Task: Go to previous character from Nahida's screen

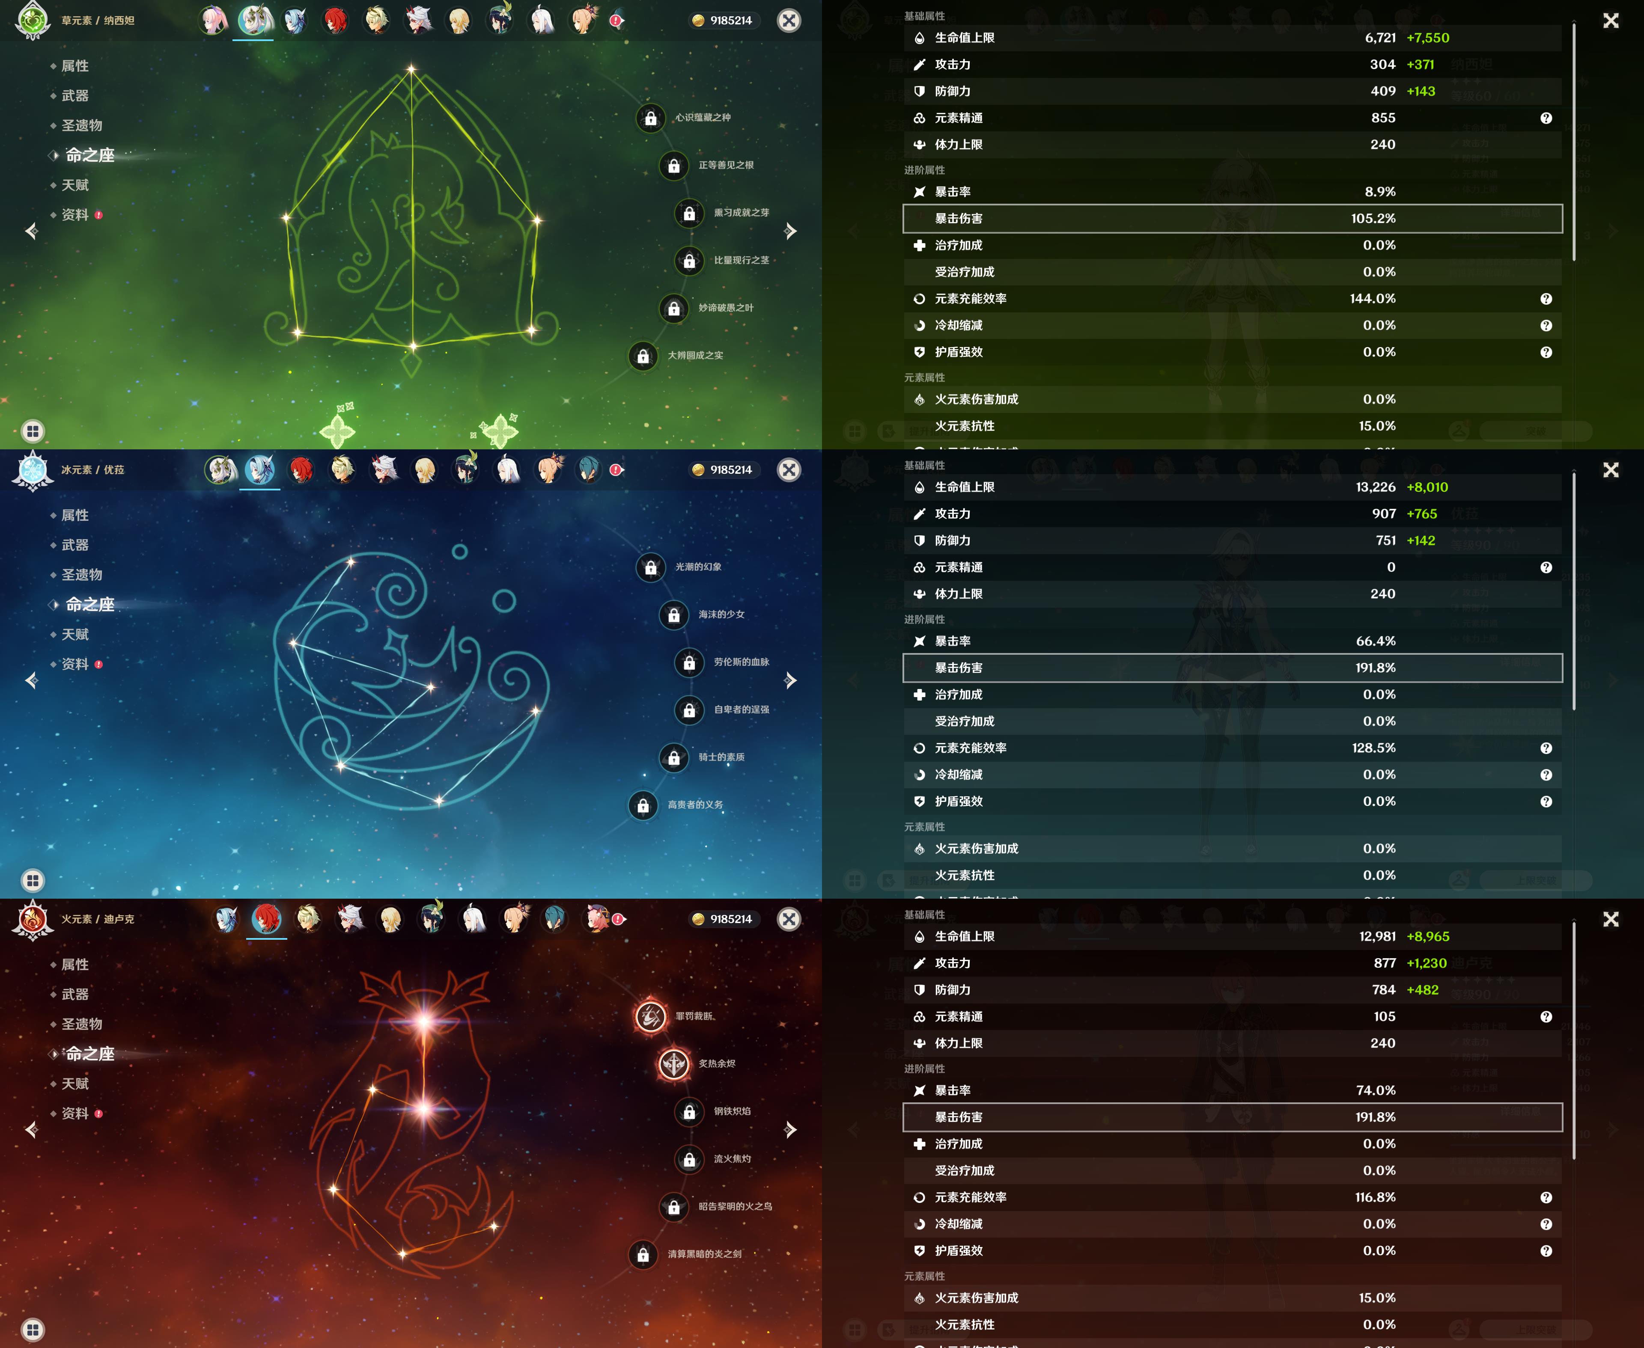Action: 32,231
